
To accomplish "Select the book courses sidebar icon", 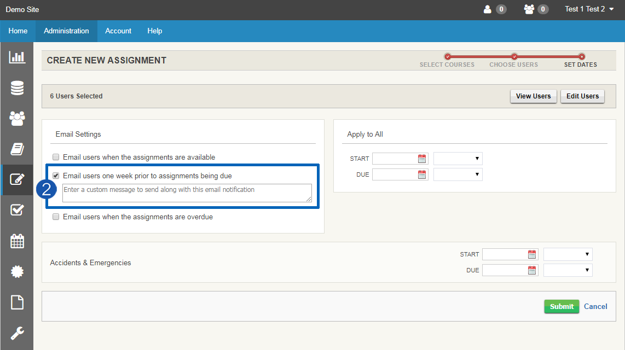I will coord(17,149).
